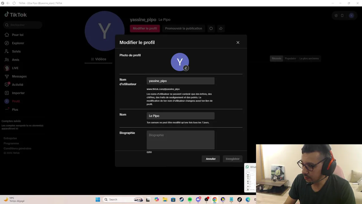Open profile settings gear icon

[211, 28]
